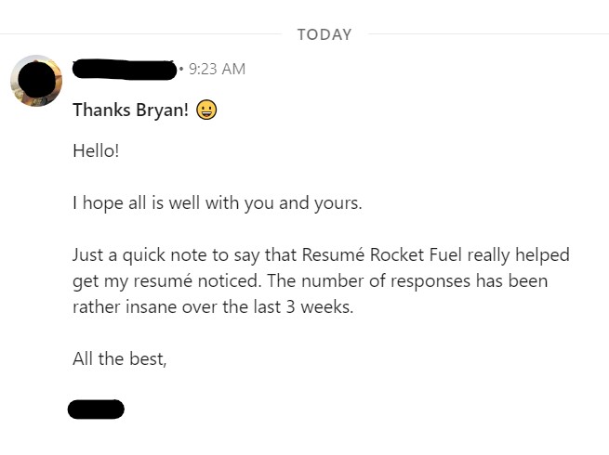Click the blacked-out signature below All the best
Viewport: 609px width, 455px height.
tap(96, 409)
